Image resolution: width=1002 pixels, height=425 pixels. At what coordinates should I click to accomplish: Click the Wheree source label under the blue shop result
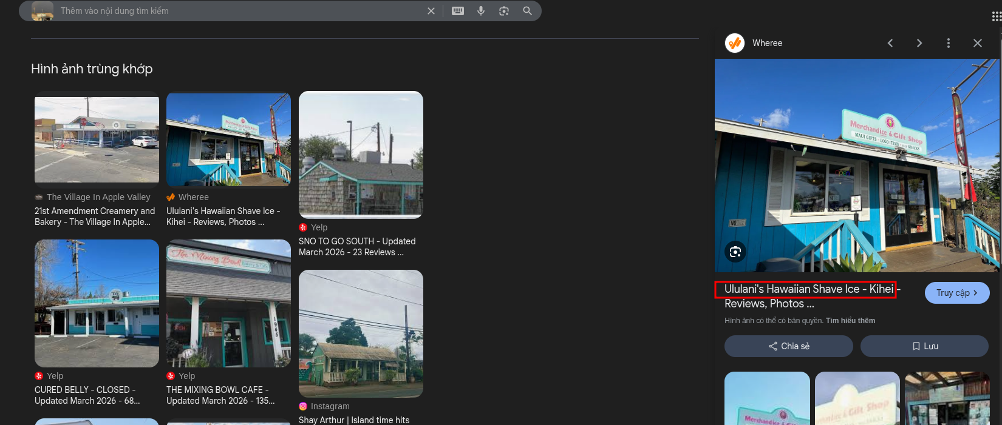[194, 197]
